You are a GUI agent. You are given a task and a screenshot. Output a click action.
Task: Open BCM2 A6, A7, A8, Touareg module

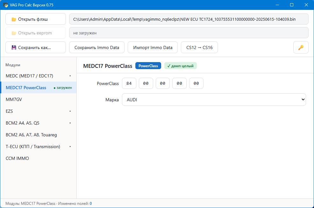click(39, 135)
